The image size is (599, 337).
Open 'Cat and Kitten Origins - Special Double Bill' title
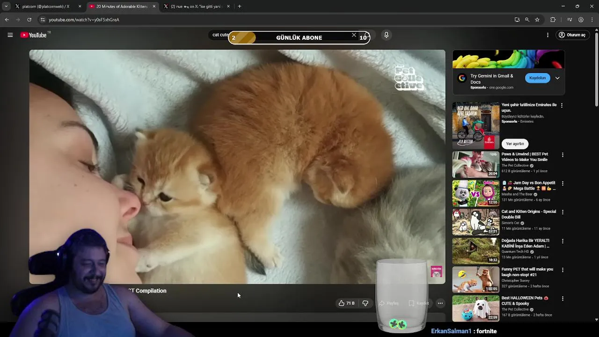point(529,214)
